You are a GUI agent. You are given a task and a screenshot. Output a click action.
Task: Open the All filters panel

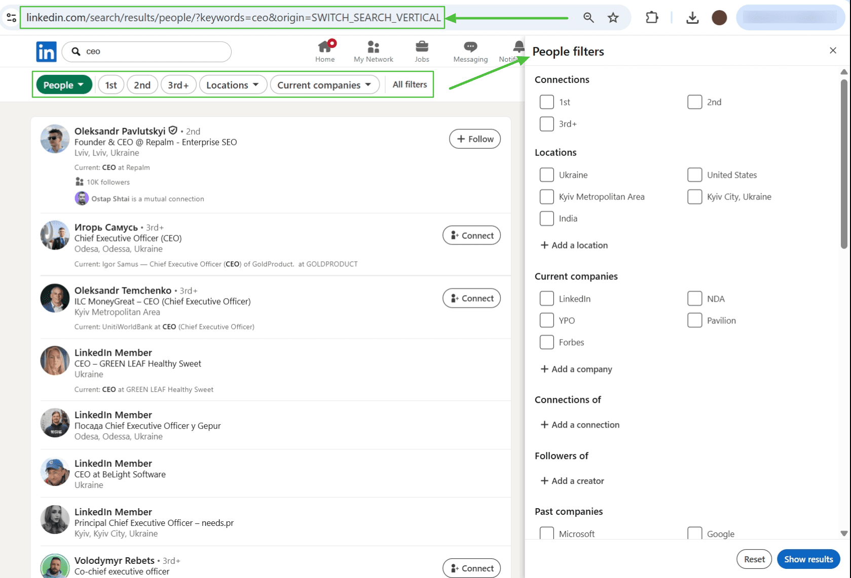coord(409,85)
